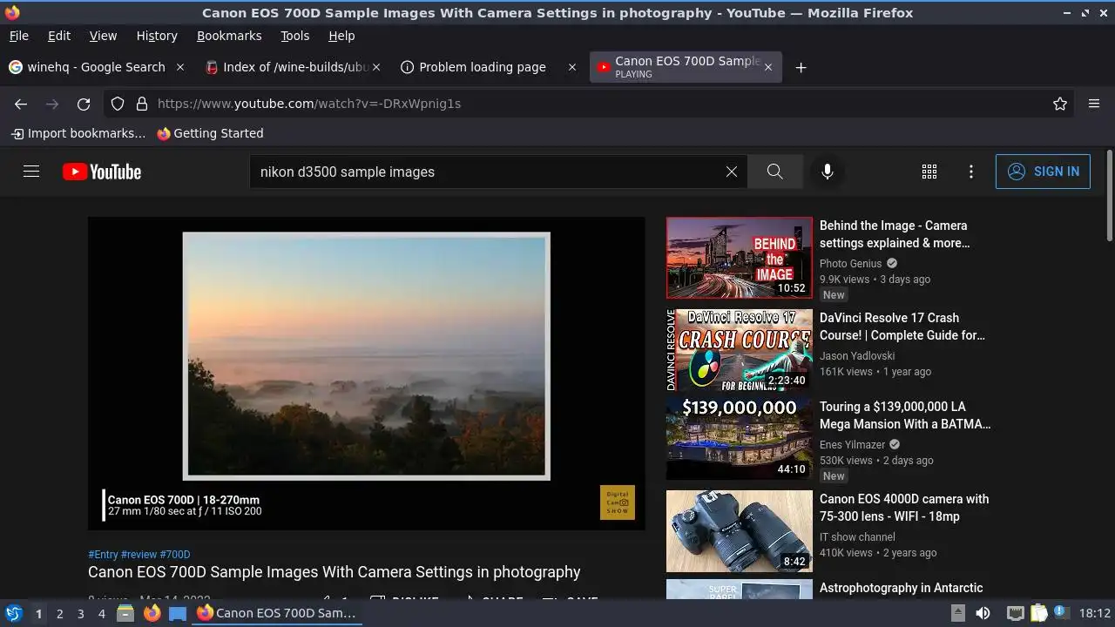Open Touring a $139,000,000 LA Mansion title

905,415
